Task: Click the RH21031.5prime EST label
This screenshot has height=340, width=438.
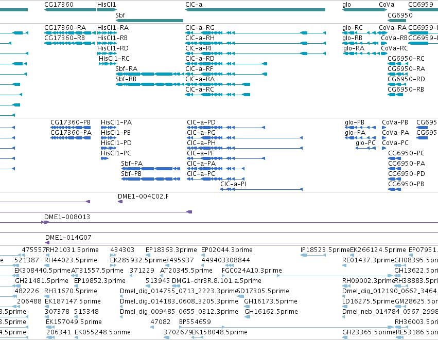Action: (x=73, y=250)
